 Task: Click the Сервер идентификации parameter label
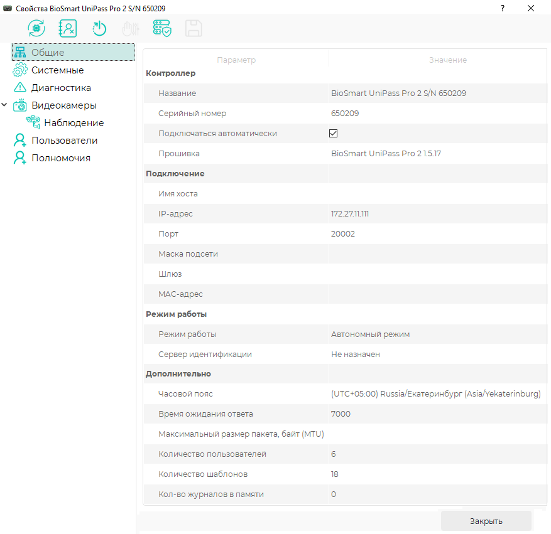coord(205,354)
